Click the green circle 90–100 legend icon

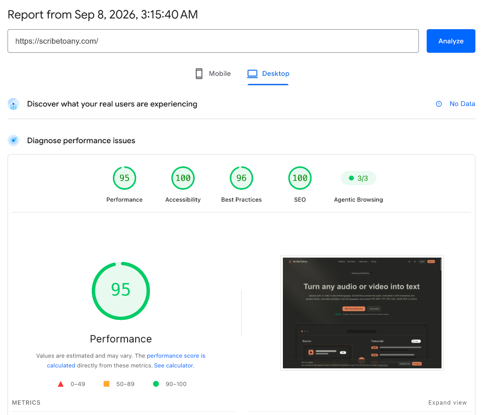(x=156, y=384)
